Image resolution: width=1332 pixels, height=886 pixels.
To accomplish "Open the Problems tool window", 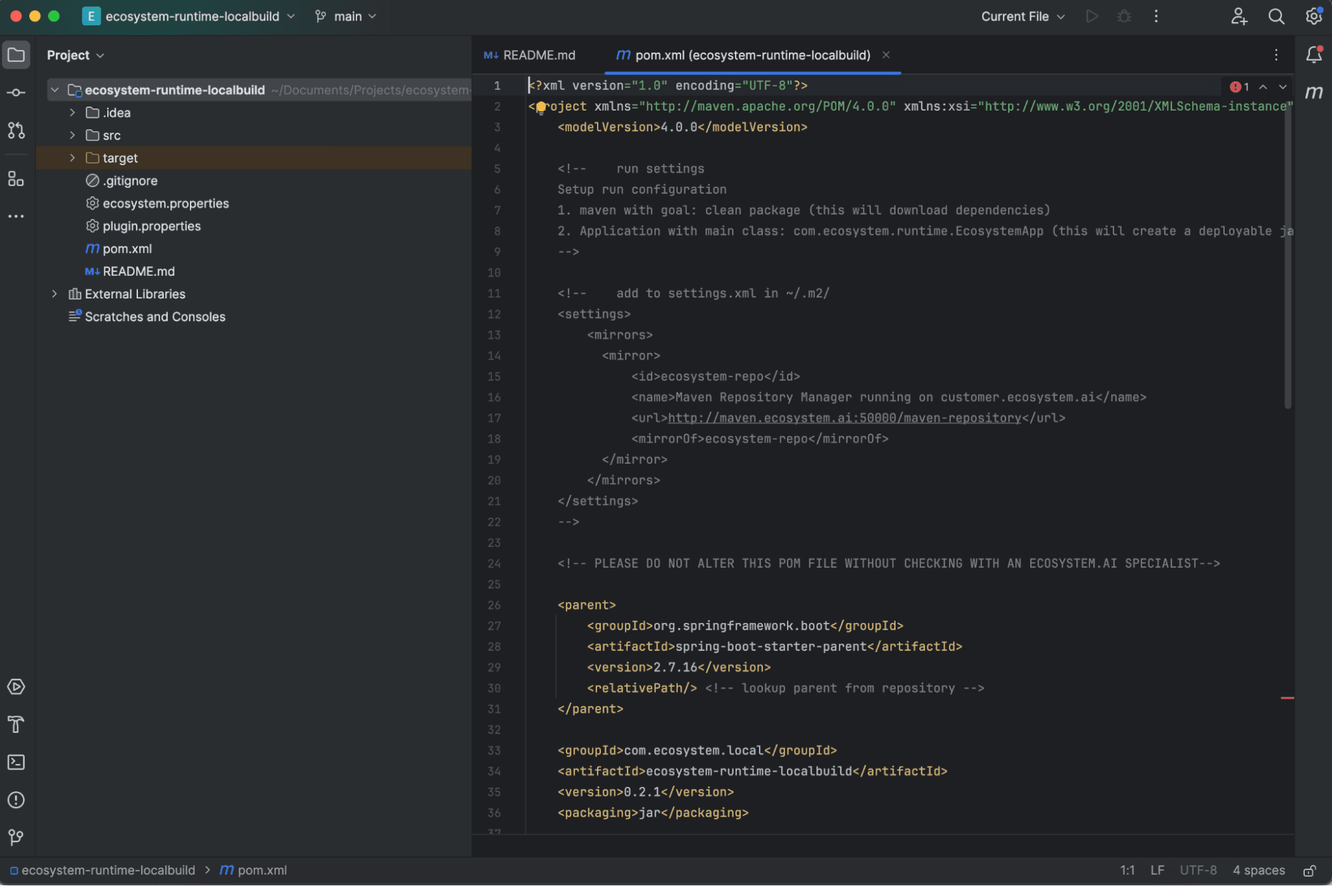I will [16, 800].
